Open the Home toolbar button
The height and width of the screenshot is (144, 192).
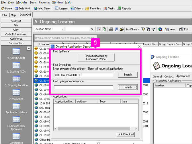click(6, 8)
